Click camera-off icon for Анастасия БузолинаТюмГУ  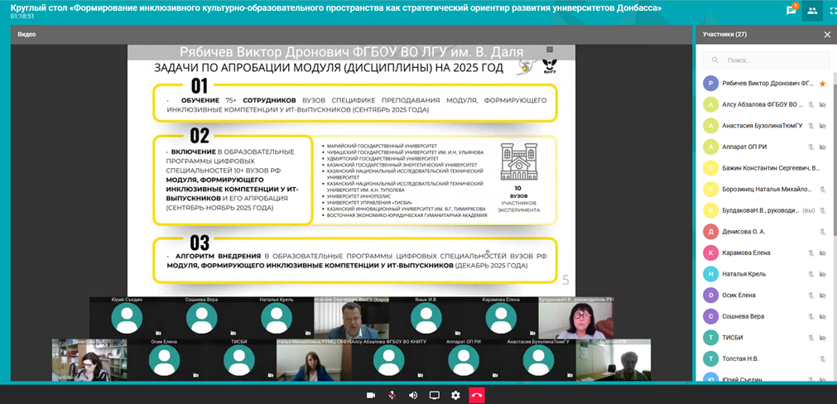(823, 126)
